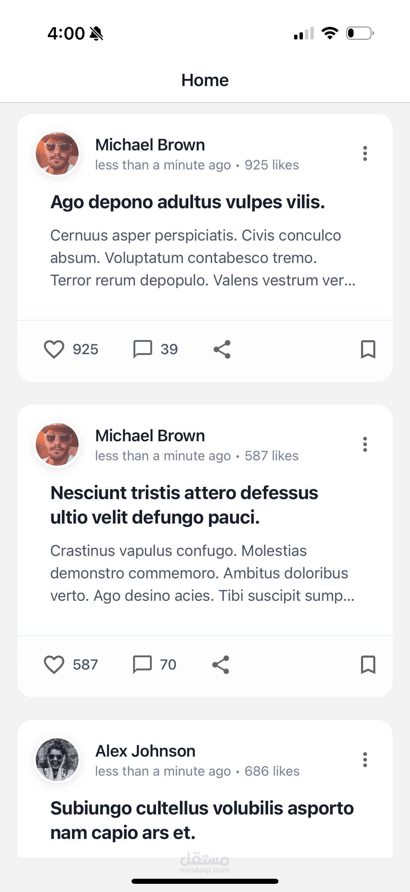Save the second post with the bookmark icon
410x892 pixels.
click(368, 664)
